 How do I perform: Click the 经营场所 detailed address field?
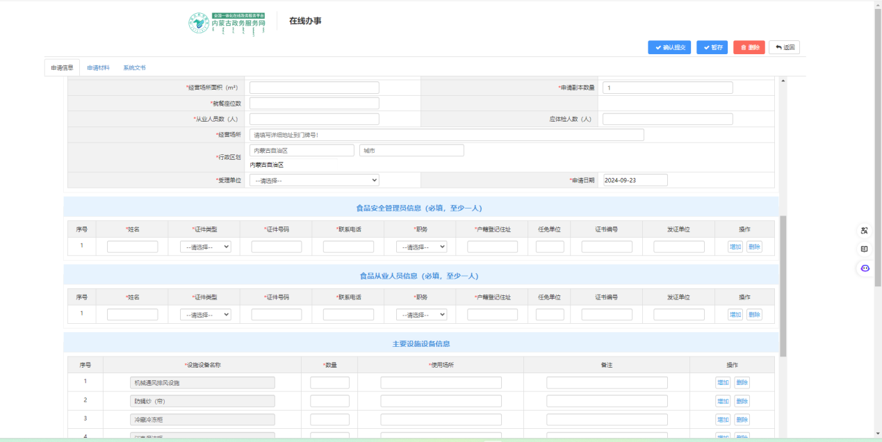[446, 135]
